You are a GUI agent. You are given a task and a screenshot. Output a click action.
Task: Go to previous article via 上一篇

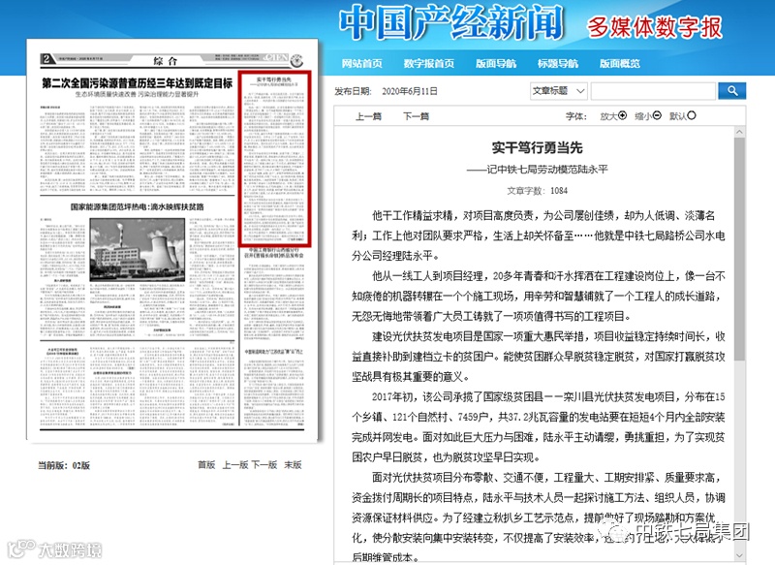point(369,116)
